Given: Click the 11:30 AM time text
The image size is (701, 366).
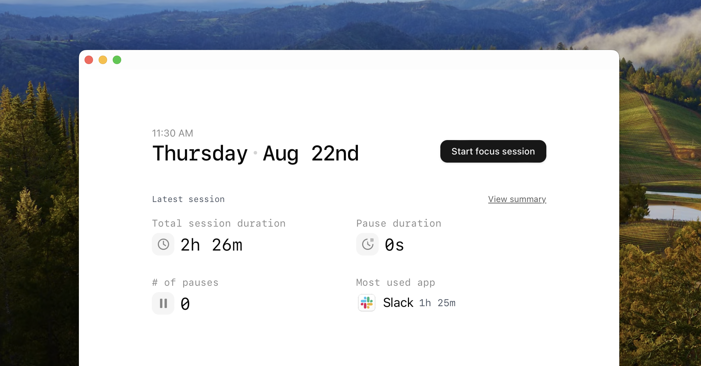Looking at the screenshot, I should point(173,133).
